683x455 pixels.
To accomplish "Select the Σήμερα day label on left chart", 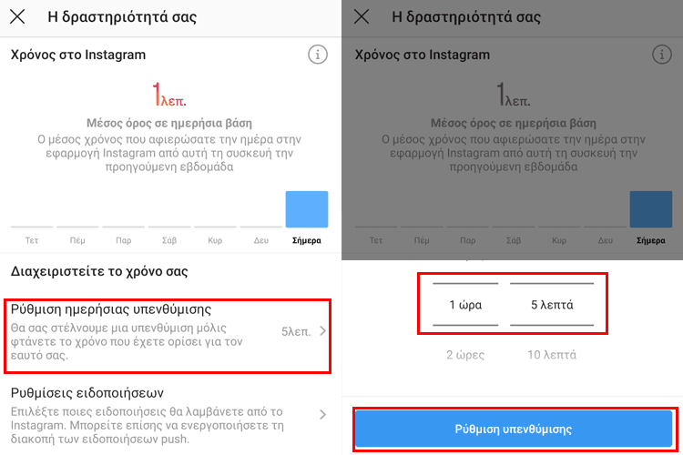I will click(x=307, y=240).
